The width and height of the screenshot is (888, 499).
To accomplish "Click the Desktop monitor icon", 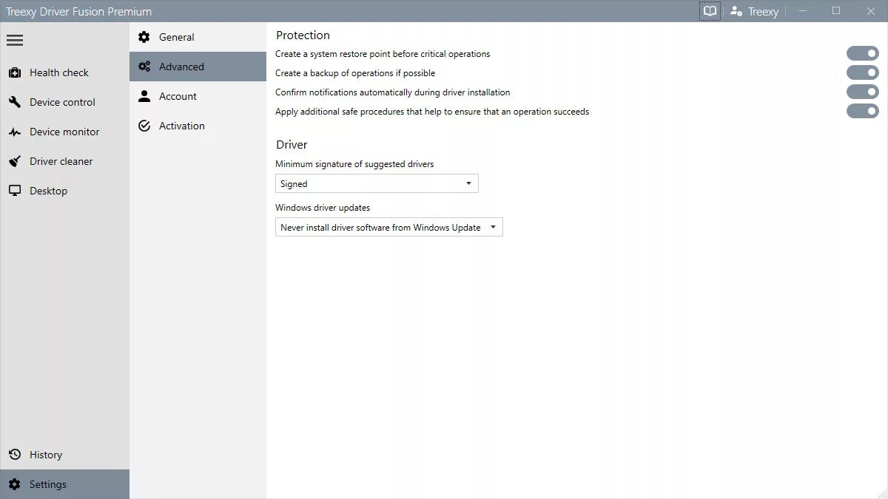I will point(15,191).
